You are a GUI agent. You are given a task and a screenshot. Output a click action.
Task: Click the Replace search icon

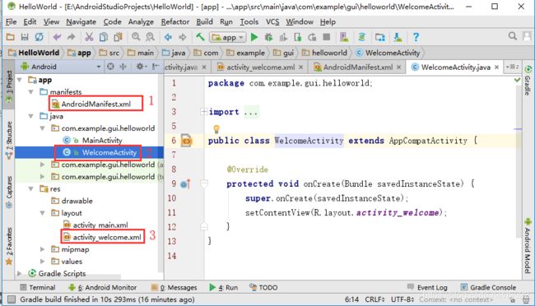pos(150,37)
